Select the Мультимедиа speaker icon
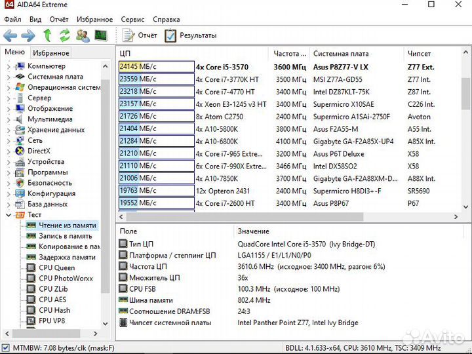Viewport: 472px width, 354px height. (x=19, y=119)
